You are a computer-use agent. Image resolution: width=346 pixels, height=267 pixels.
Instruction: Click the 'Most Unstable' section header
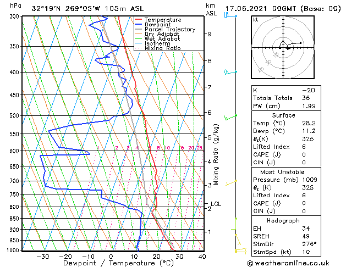[x=282, y=172]
